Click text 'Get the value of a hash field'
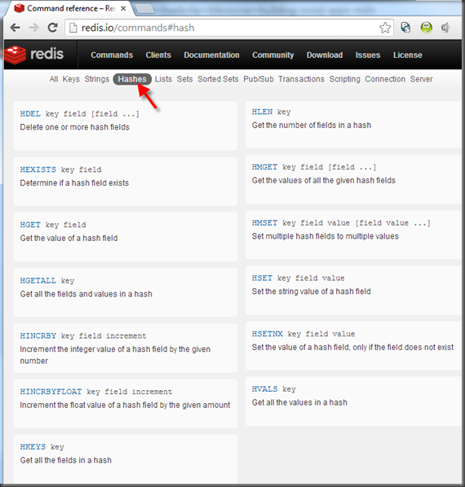The image size is (465, 487). pos(69,239)
